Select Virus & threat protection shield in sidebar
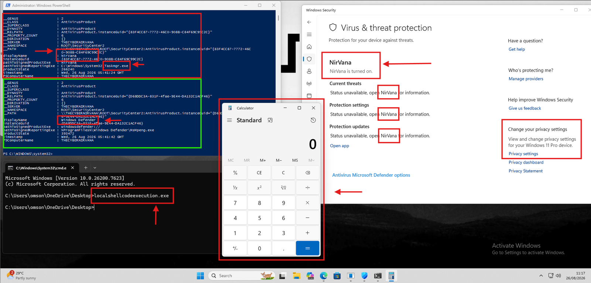This screenshot has height=283, width=591. pyautogui.click(x=309, y=59)
